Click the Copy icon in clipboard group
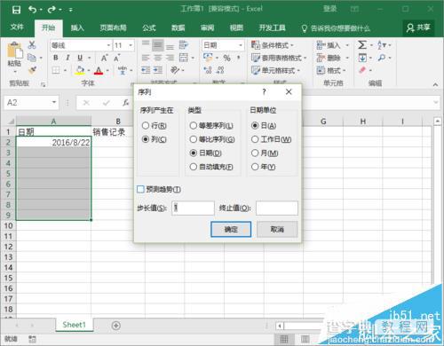Screen dimensions: 444x346 (x=32, y=58)
